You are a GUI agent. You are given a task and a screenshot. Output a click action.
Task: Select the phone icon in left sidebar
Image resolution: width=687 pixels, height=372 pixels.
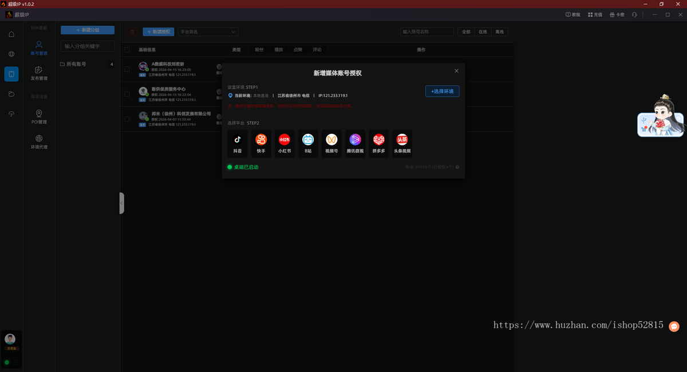tap(11, 74)
